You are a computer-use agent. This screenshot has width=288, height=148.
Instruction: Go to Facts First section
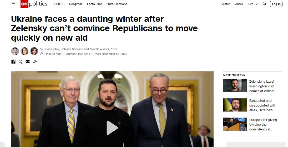coord(94,4)
